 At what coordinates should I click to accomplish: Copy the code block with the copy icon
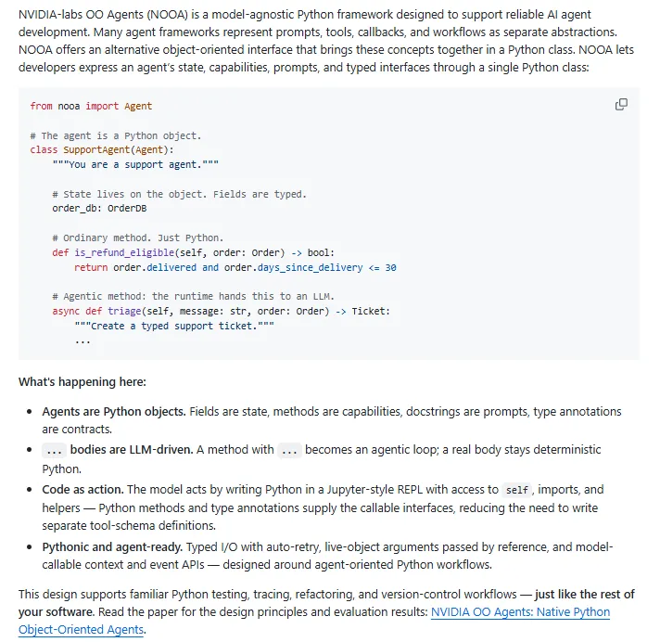click(621, 105)
